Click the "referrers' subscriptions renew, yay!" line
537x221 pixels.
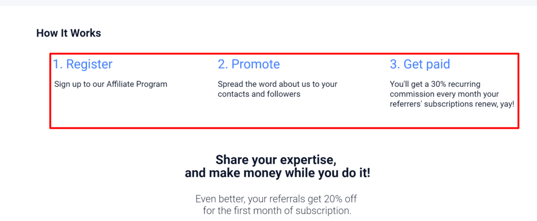[x=452, y=104]
